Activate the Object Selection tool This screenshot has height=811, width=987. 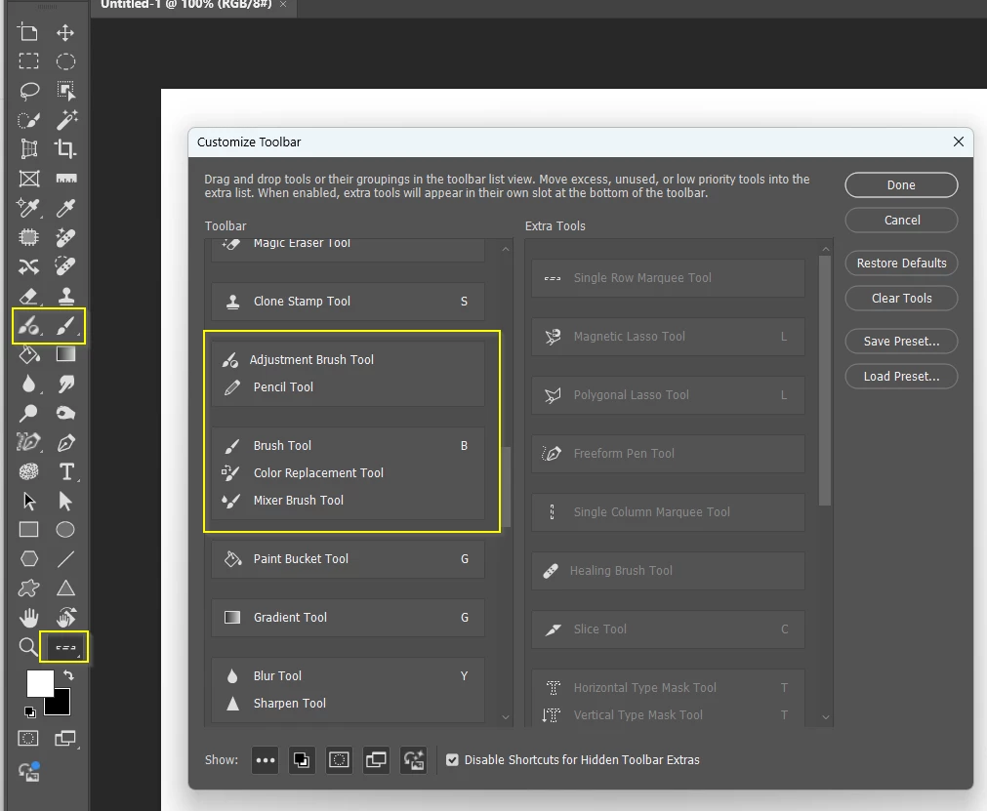65,91
